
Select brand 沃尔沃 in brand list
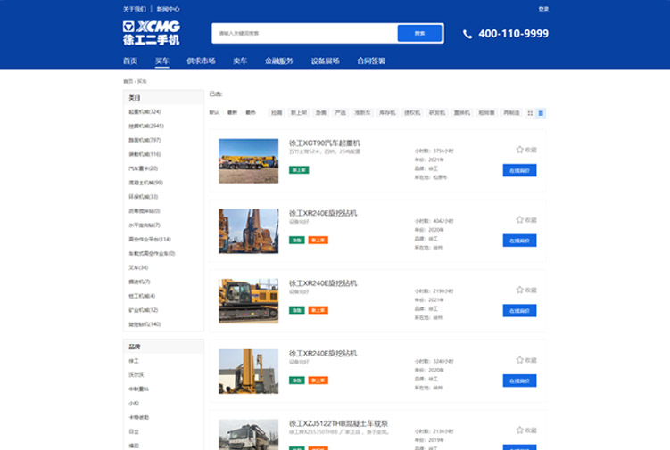point(136,375)
